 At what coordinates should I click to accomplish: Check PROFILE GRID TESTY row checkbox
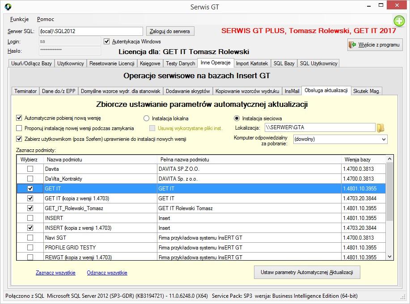(30, 247)
